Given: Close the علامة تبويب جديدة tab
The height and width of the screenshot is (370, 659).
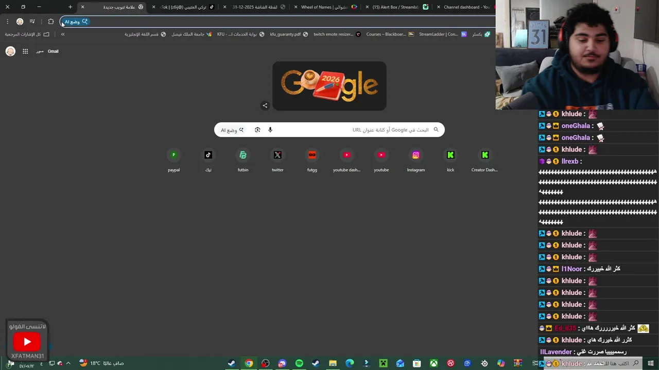Looking at the screenshot, I should pyautogui.click(x=82, y=7).
